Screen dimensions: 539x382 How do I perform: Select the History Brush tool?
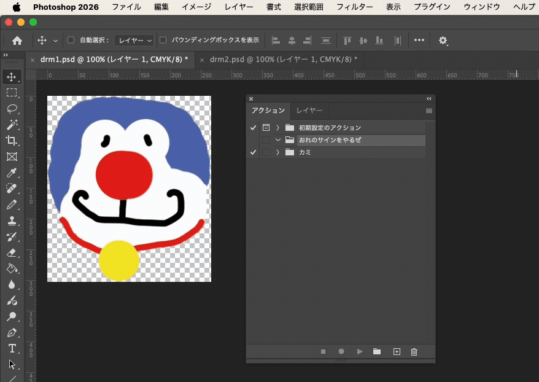[x=12, y=236]
